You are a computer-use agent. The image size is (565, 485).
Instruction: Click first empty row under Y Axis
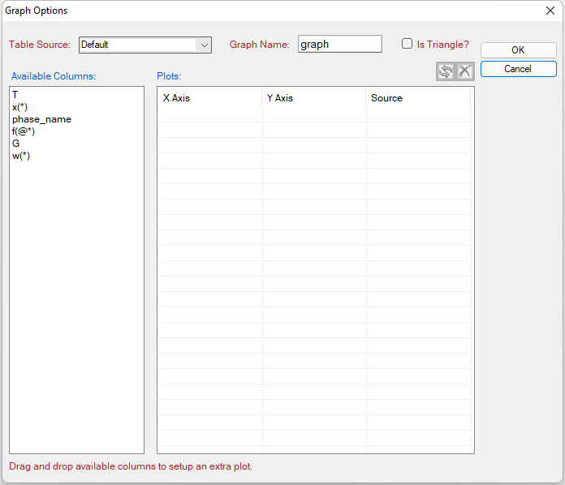pyautogui.click(x=313, y=115)
